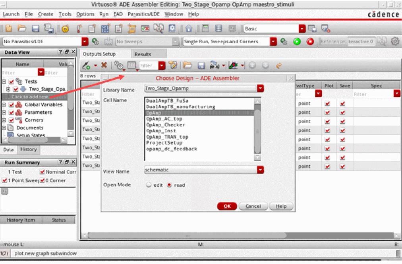Viewport: 402px width, 264px height.
Task: Click the Name filter field in Data View
Action: tap(19, 73)
